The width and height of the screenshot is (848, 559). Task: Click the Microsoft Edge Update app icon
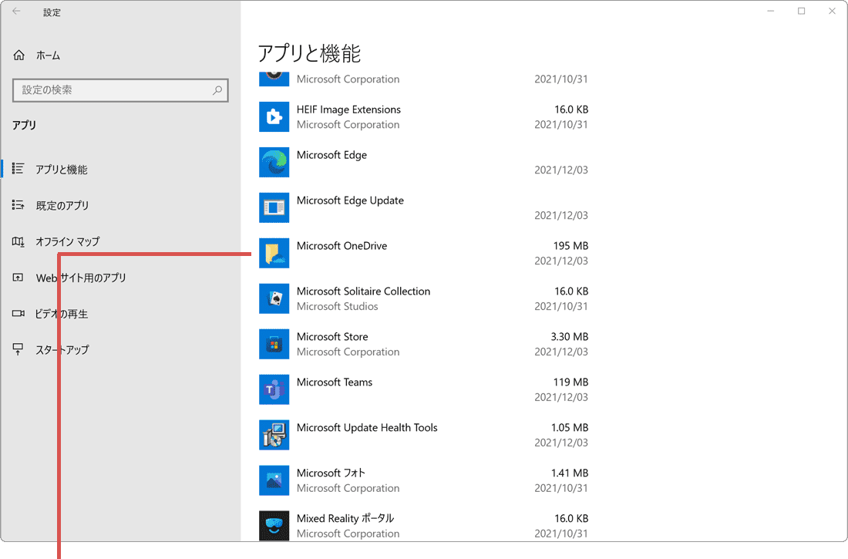point(274,208)
